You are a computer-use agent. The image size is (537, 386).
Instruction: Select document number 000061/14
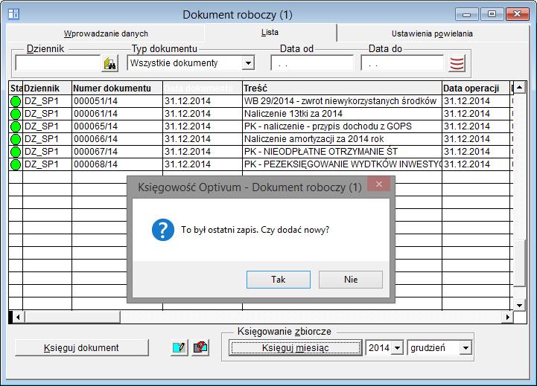(117, 114)
